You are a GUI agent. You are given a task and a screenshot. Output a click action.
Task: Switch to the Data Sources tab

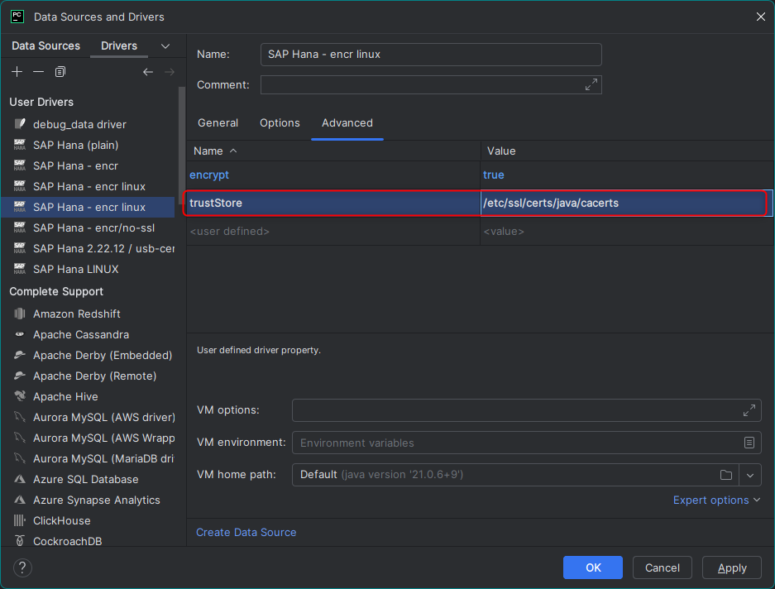coord(45,45)
